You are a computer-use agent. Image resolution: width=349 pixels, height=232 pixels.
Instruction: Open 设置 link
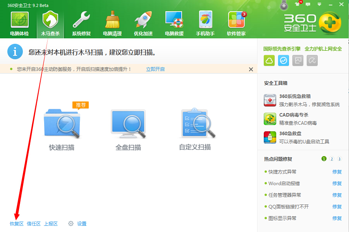tap(82, 224)
